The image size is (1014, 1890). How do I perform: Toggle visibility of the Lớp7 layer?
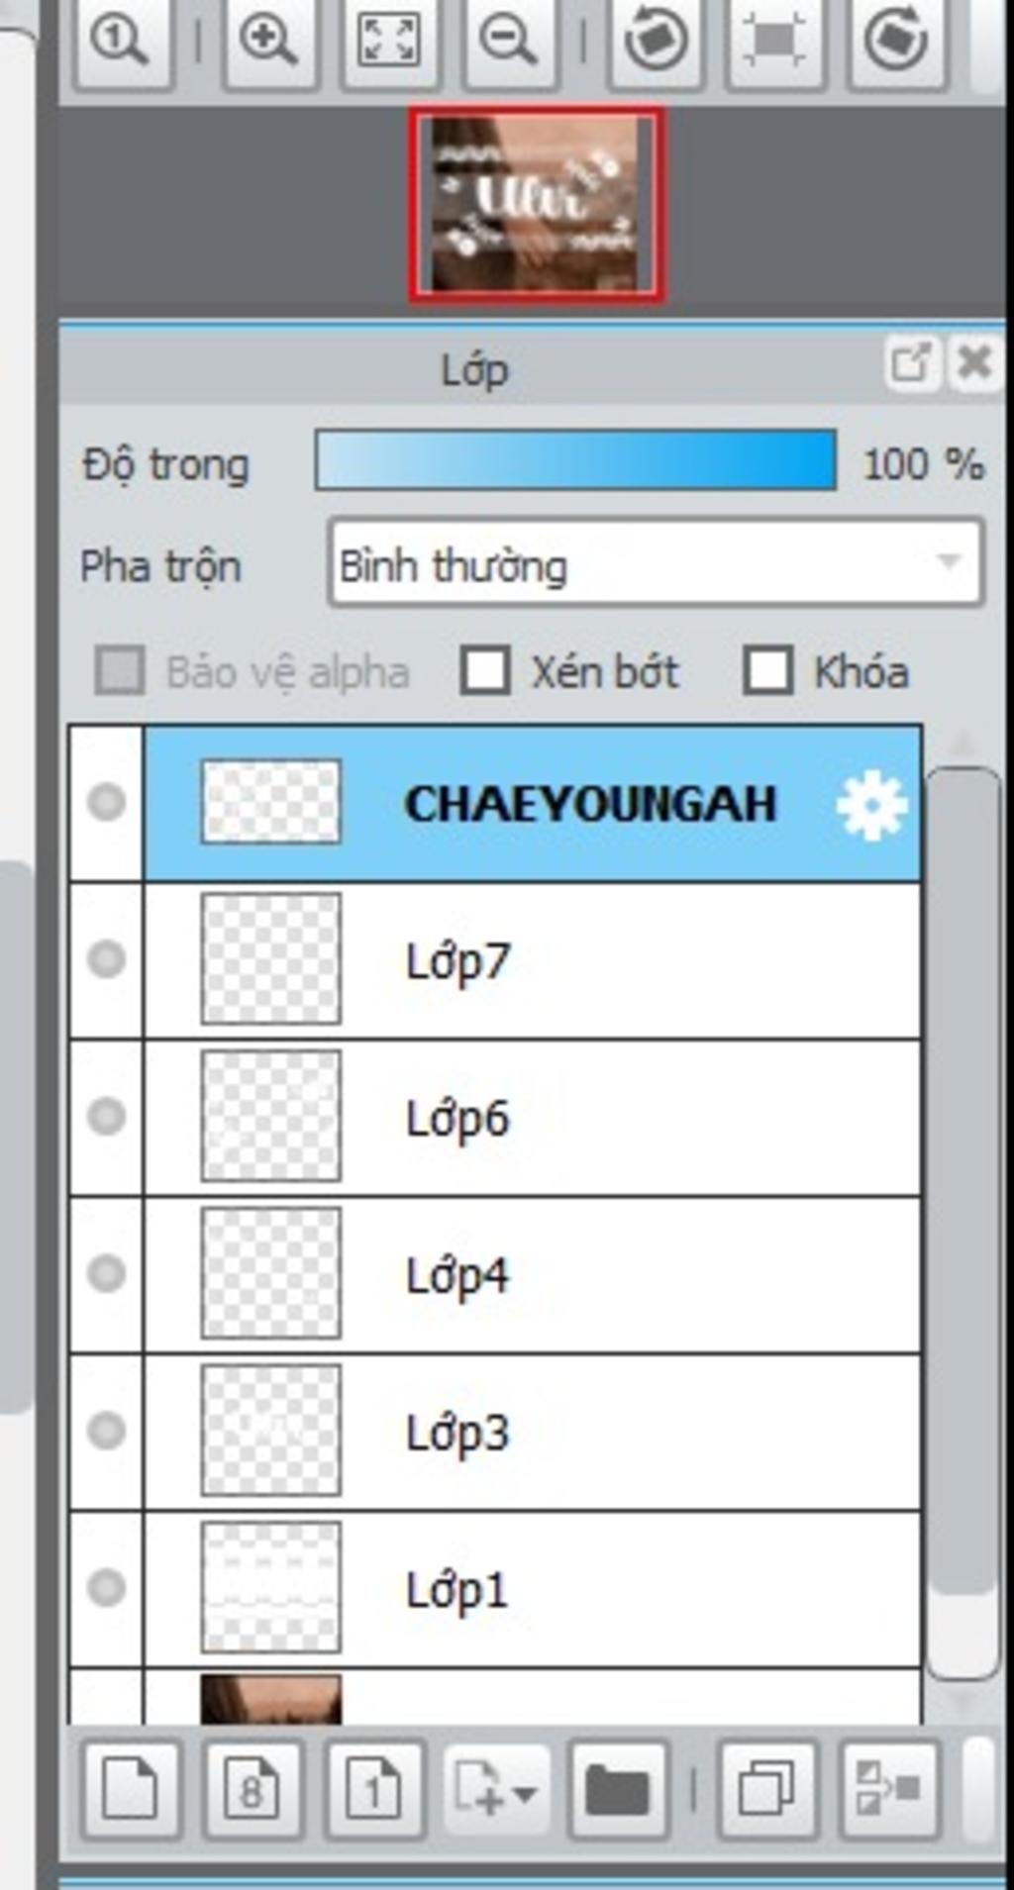[x=107, y=959]
